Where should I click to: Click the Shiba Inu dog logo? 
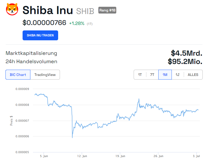(x=12, y=10)
